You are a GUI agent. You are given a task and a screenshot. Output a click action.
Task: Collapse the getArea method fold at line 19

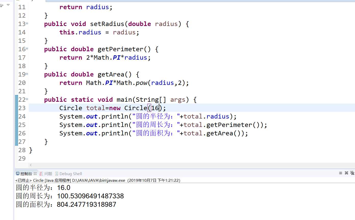coord(27,74)
